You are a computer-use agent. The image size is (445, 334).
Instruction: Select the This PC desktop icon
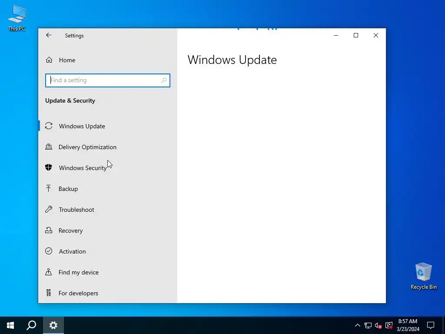pos(17,18)
